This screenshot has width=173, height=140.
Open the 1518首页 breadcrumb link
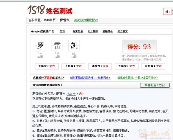49,20
